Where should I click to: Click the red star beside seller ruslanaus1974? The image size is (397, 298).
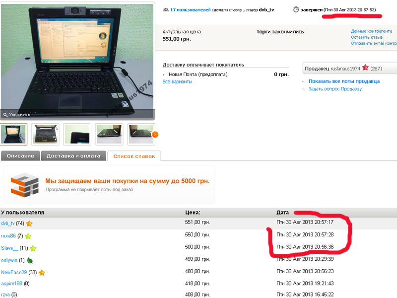(365, 68)
